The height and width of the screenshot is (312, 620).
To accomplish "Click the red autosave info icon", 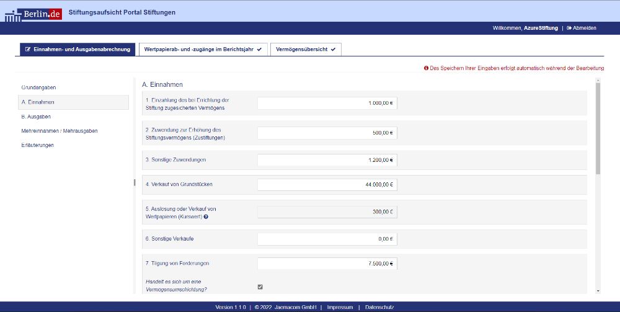I will click(x=426, y=68).
